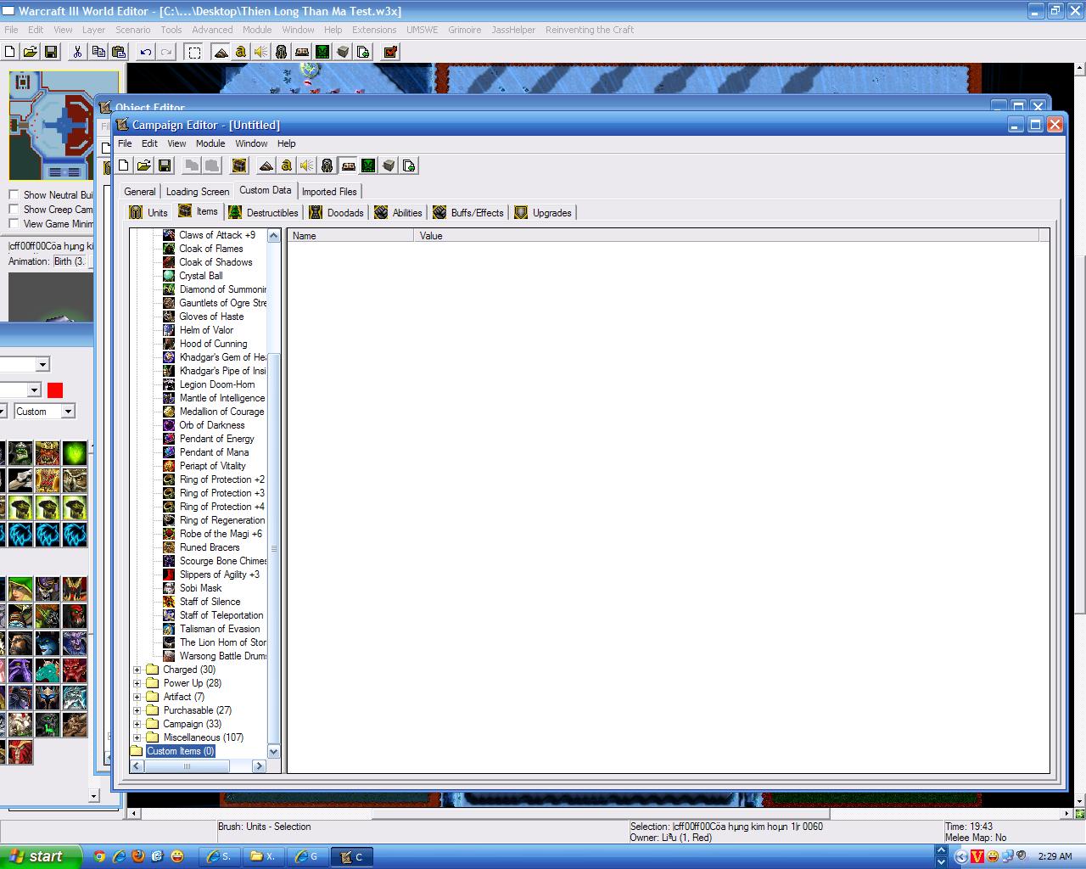Expand the Campaign (33) folder
Screen dimensions: 1086x869
pyautogui.click(x=137, y=724)
